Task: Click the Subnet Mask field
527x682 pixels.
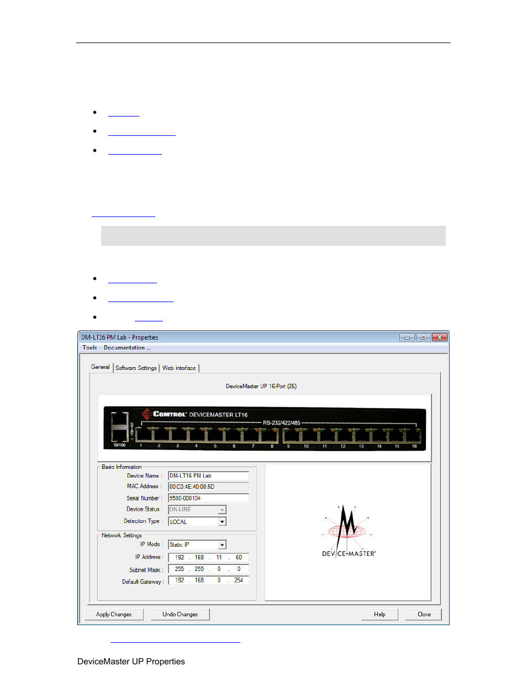Action: click(x=208, y=569)
